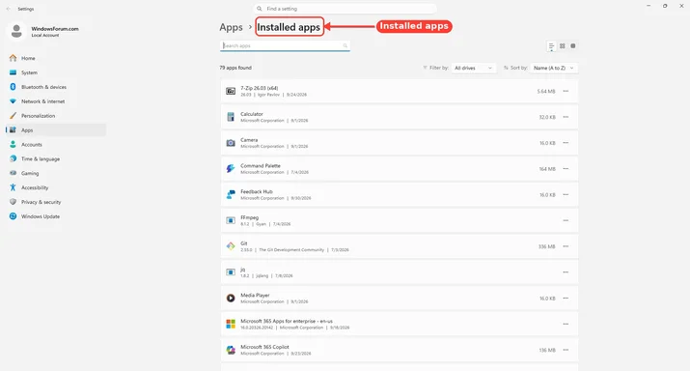Go to Privacy & security
This screenshot has height=371, width=690.
(56, 202)
